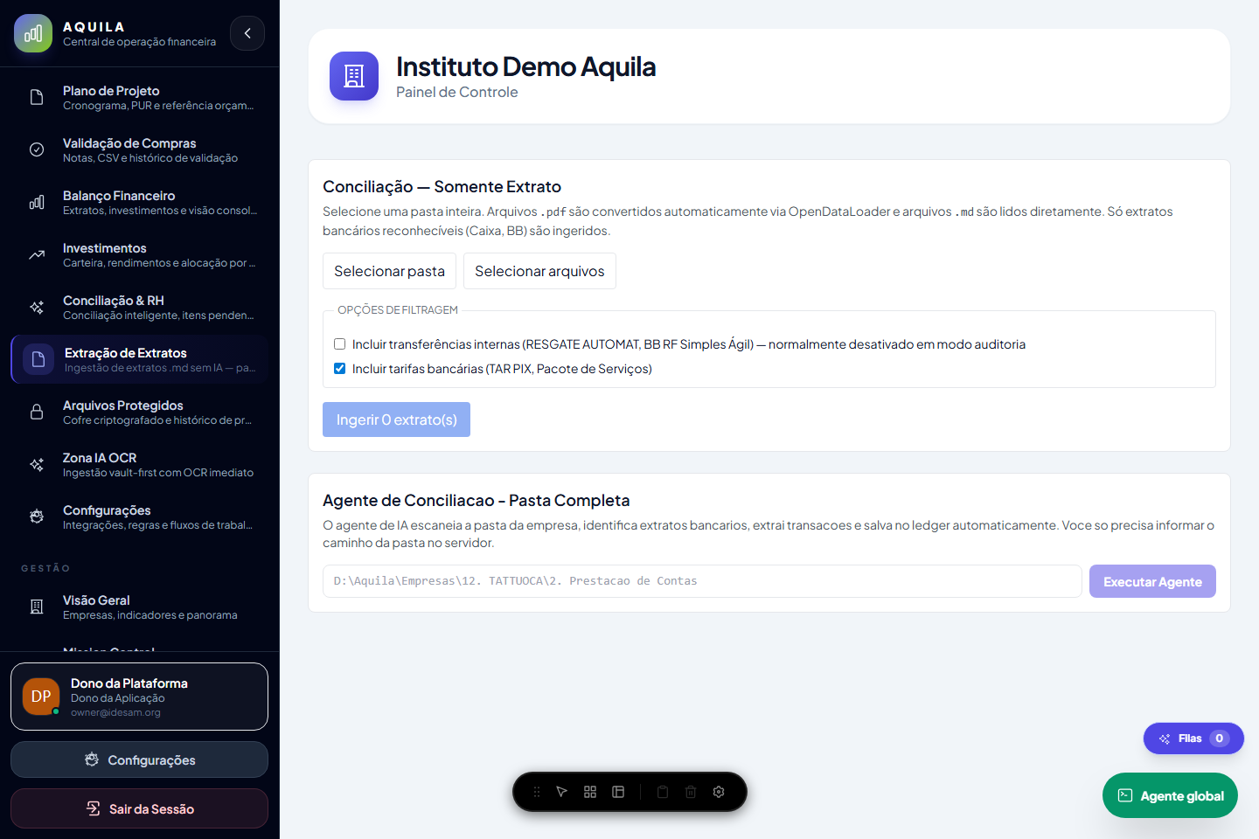Viewport: 1259px width, 839px height.
Task: Click the trash icon in the floating toolbar
Action: (x=691, y=792)
